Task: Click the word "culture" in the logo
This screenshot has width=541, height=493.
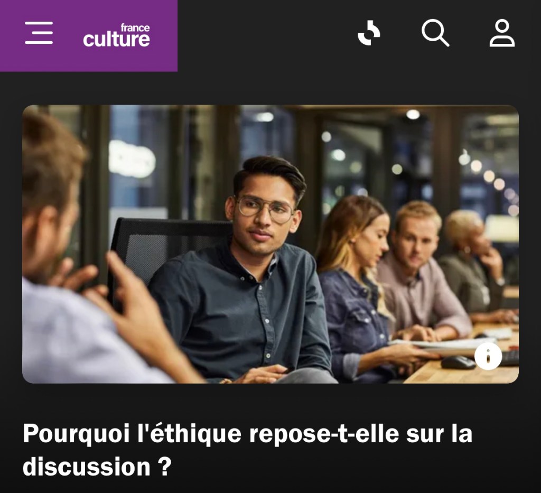Action: tap(116, 39)
